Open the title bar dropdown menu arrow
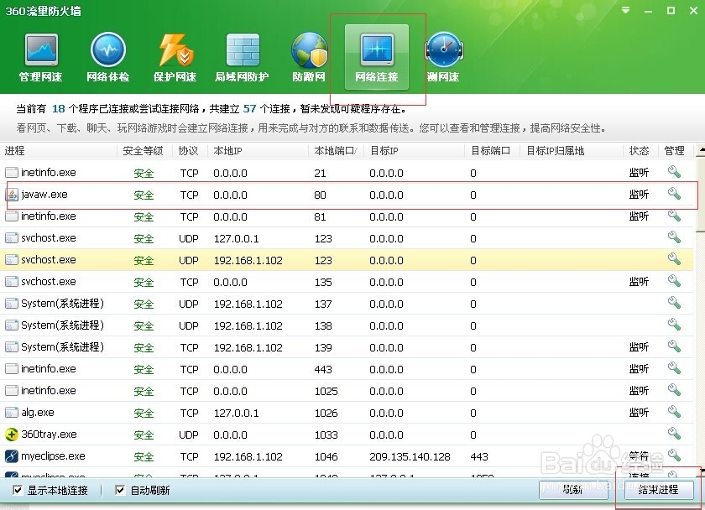705x510 pixels. 625,10
